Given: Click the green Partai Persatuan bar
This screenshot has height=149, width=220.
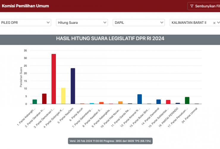Looking at the screenshot, I should point(187,101).
